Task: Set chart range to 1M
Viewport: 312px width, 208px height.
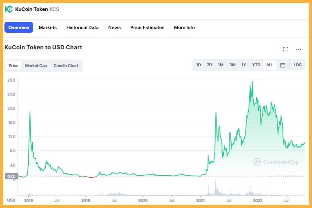Action: [x=221, y=65]
